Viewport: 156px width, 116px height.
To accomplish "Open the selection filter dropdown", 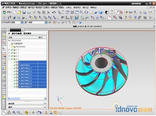I will [x=22, y=22].
